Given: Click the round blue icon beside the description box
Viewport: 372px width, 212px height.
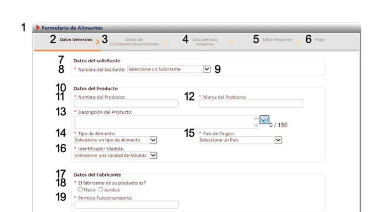Looking at the screenshot, I should tap(264, 119).
